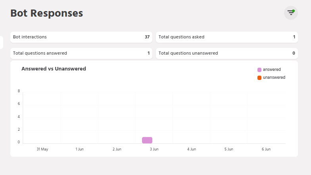The height and width of the screenshot is (175, 311).
Task: Expand the collapsed panel at left edge
Action: [1, 43]
